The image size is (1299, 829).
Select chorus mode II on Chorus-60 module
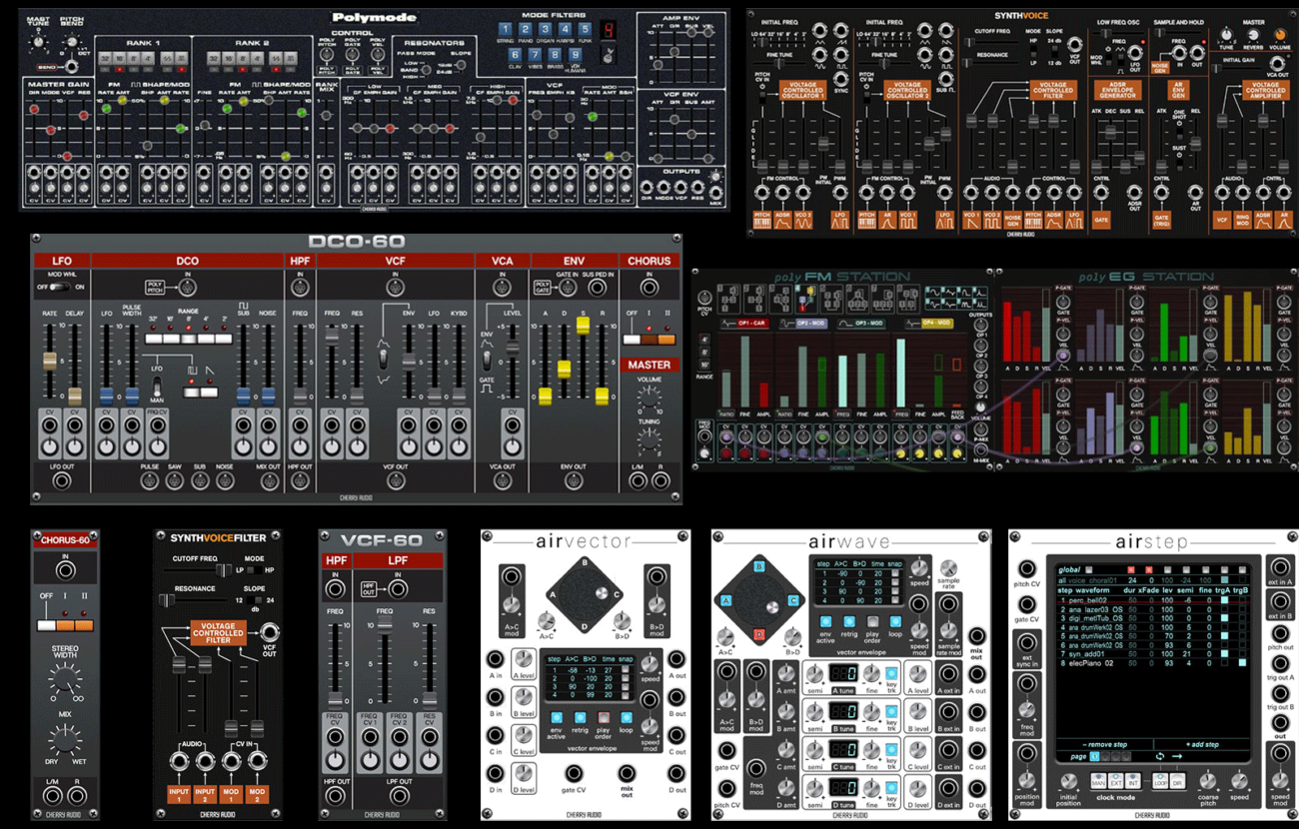86,625
